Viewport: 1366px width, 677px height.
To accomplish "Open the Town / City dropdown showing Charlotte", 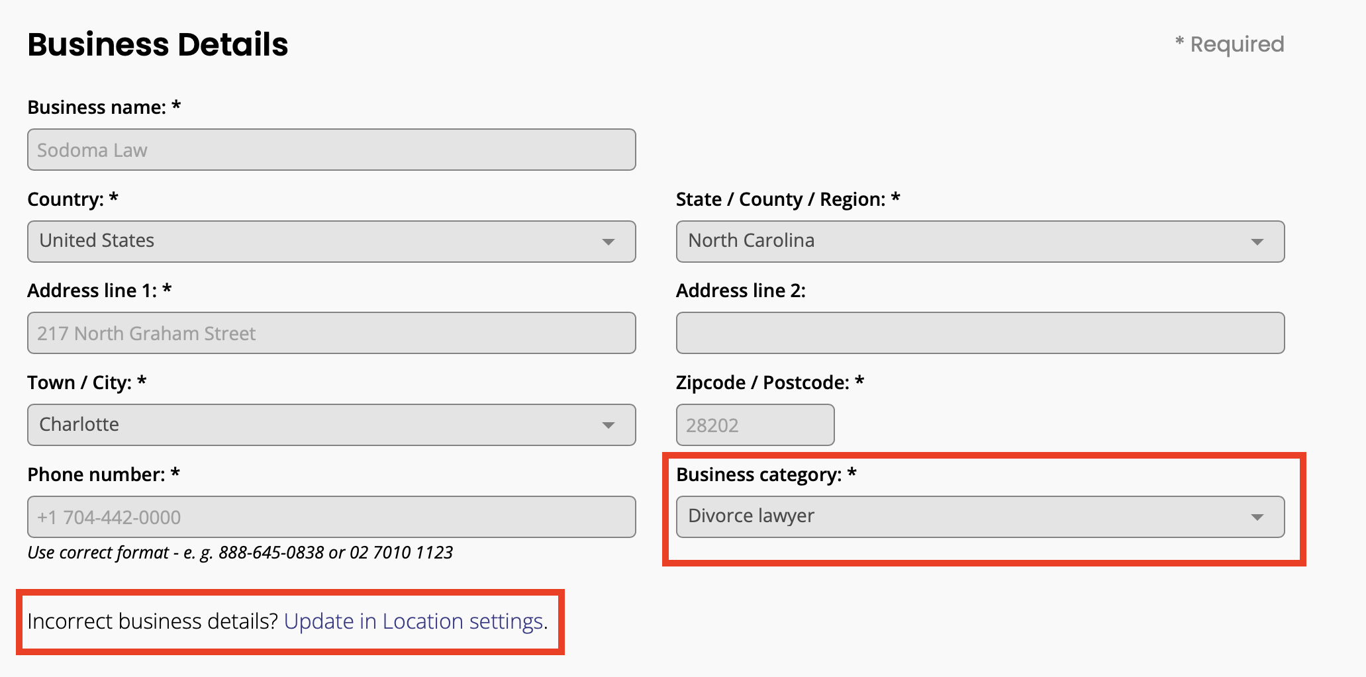I will tap(331, 425).
